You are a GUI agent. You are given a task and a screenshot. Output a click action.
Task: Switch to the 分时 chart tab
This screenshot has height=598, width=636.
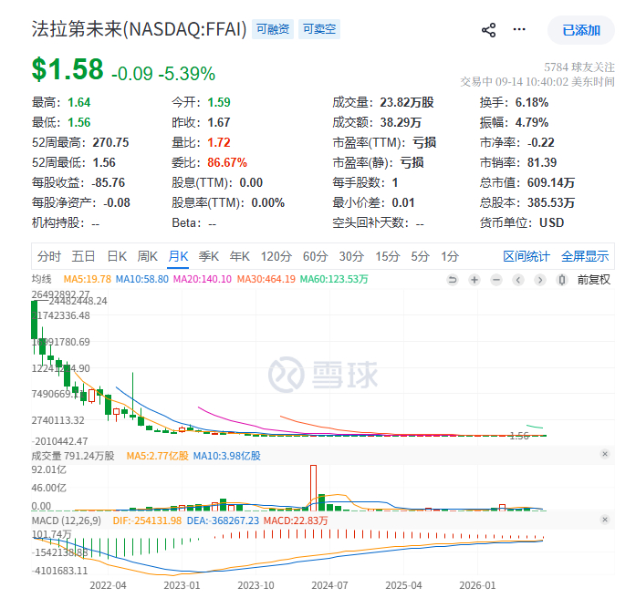(49, 256)
